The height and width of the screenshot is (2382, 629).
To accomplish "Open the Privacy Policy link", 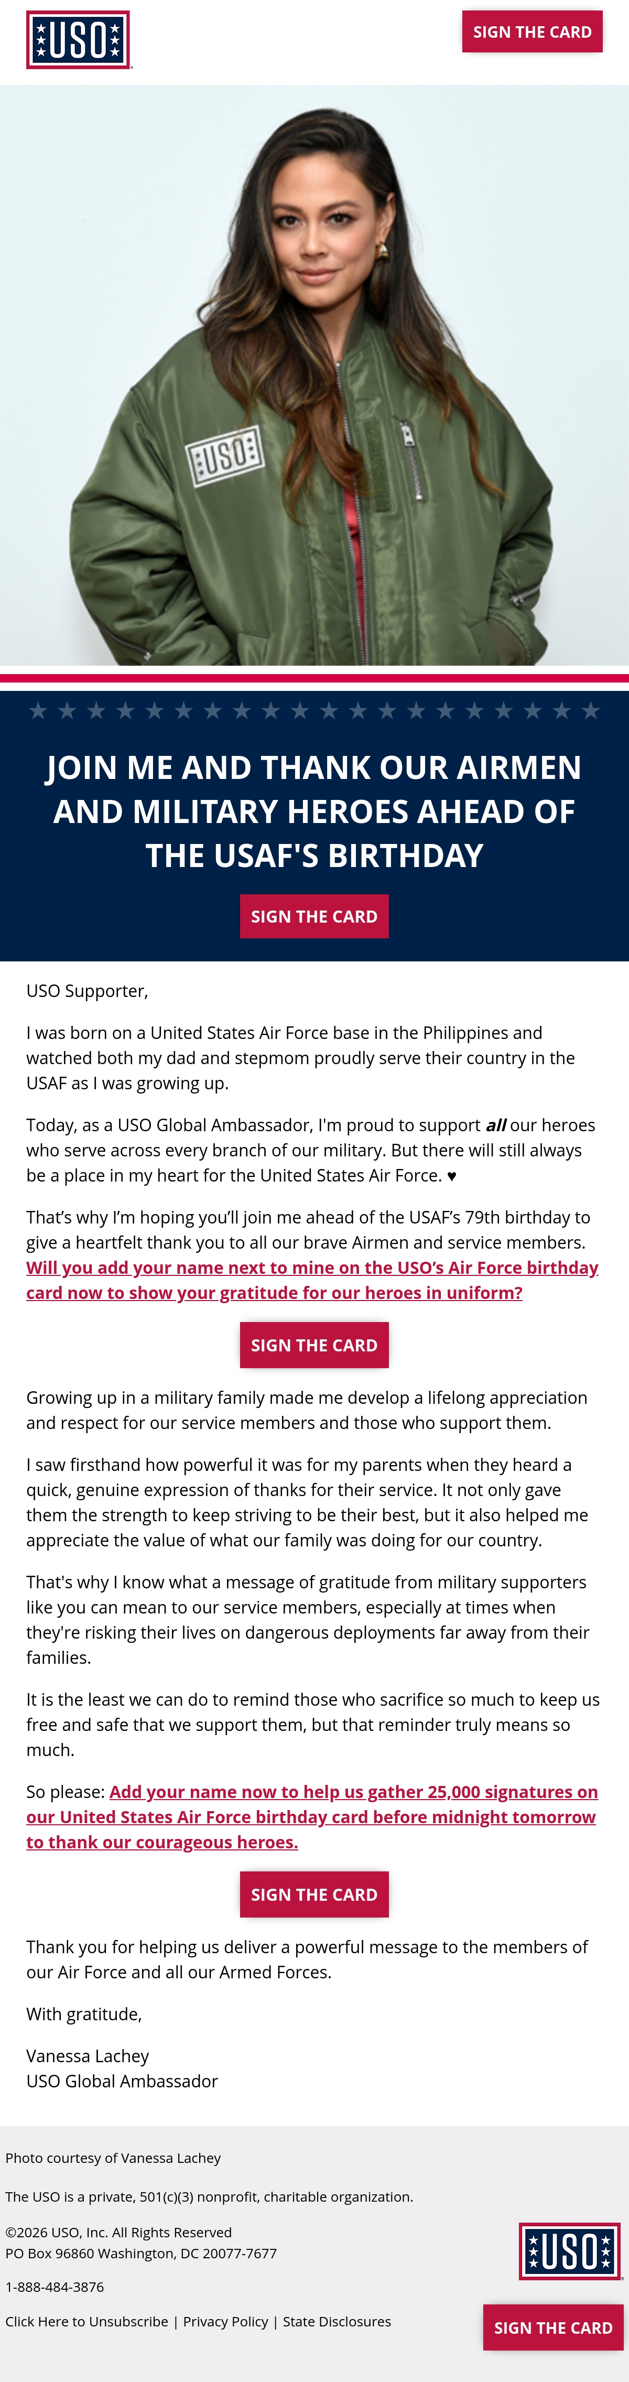I will [x=226, y=2321].
